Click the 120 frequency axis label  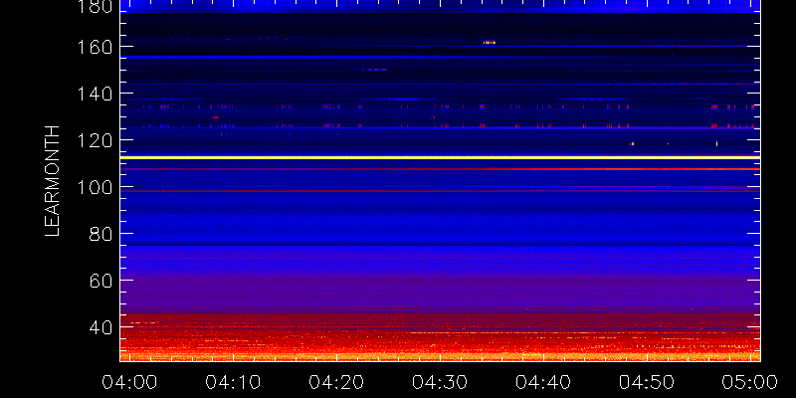coord(96,140)
